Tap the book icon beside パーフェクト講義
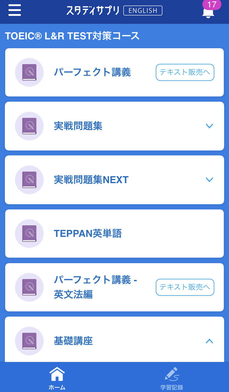Viewport: 229px width, 392px height. point(29,72)
